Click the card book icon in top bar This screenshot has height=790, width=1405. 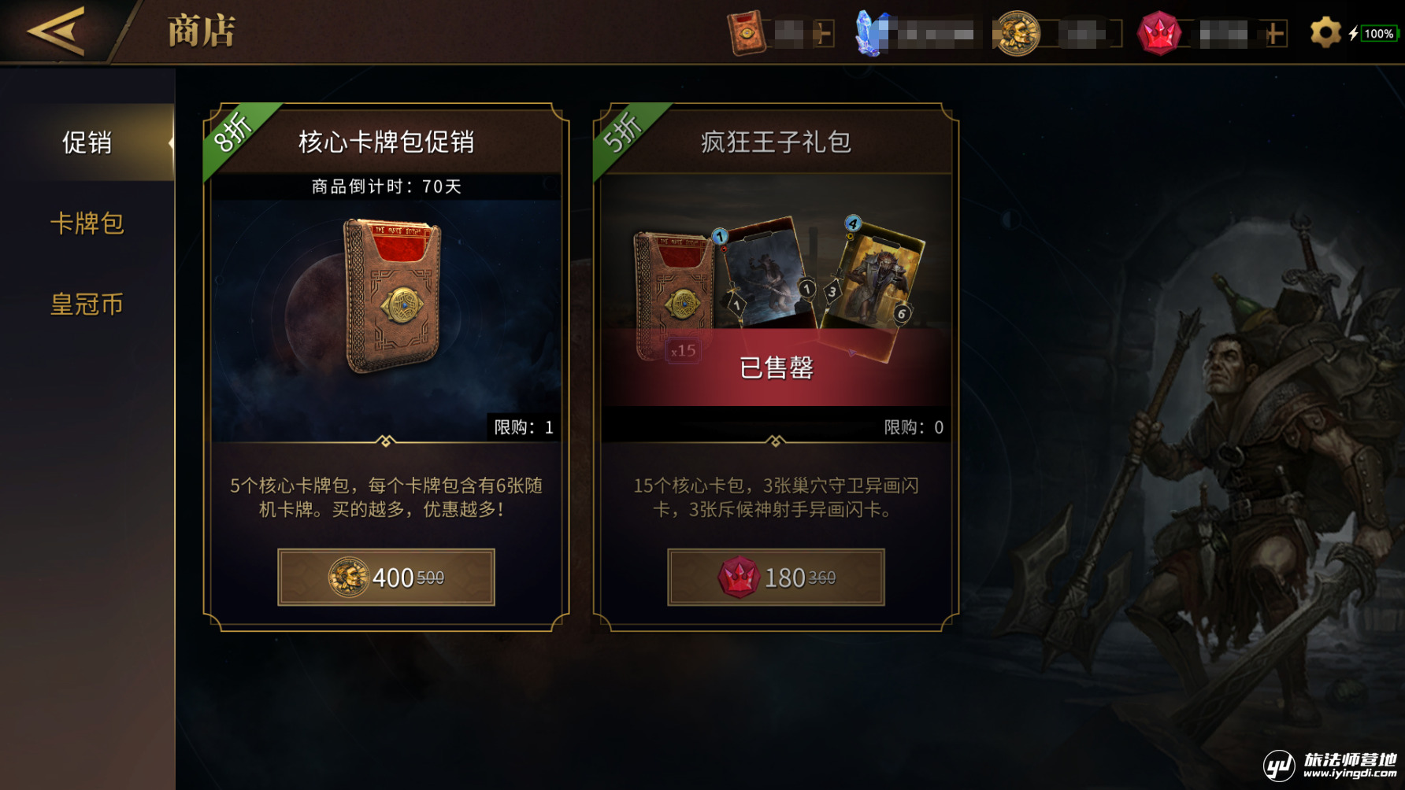pyautogui.click(x=746, y=33)
